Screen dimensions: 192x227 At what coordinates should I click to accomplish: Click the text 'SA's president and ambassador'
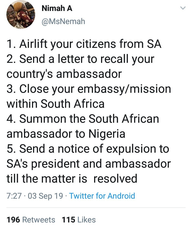coord(89,163)
